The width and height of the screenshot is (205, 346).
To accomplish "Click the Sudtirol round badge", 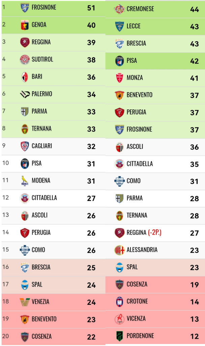I will [x=25, y=59].
